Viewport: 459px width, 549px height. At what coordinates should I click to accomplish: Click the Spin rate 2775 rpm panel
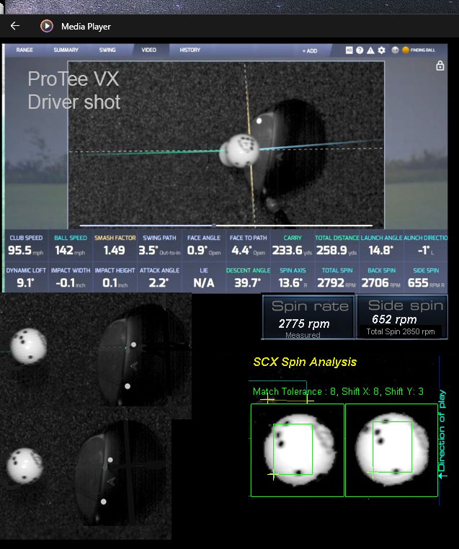point(308,317)
